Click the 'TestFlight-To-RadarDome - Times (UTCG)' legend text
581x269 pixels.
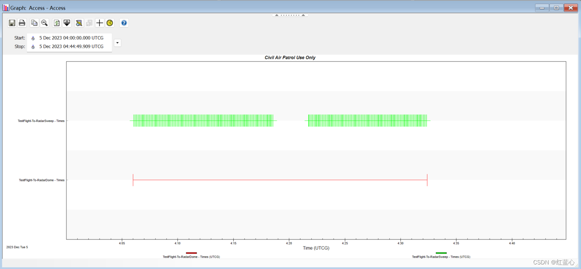point(191,257)
